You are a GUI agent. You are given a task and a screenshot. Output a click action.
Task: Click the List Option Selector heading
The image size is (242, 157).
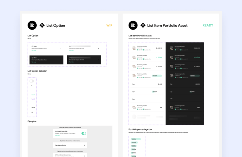[x=37, y=71]
